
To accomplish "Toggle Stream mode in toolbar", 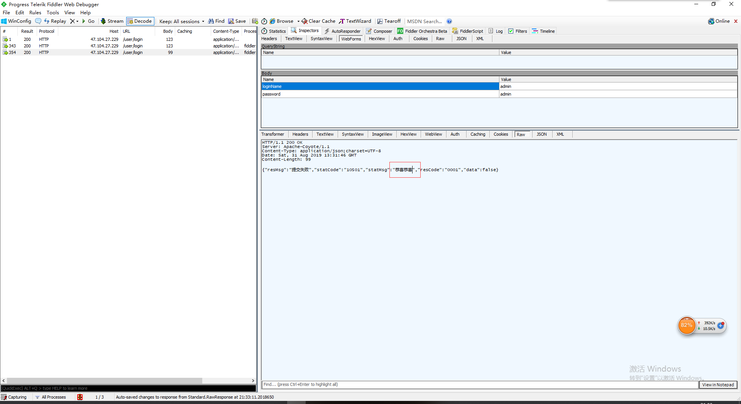I will [x=112, y=21].
